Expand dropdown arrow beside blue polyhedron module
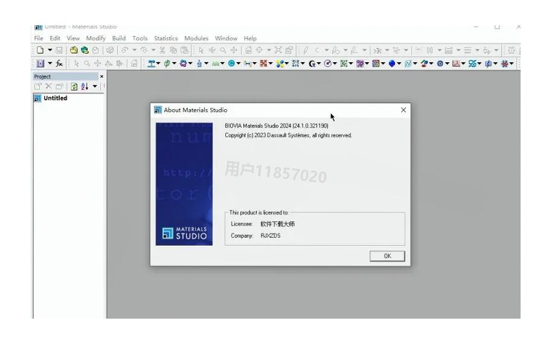This screenshot has width=552, height=344. pos(399,63)
